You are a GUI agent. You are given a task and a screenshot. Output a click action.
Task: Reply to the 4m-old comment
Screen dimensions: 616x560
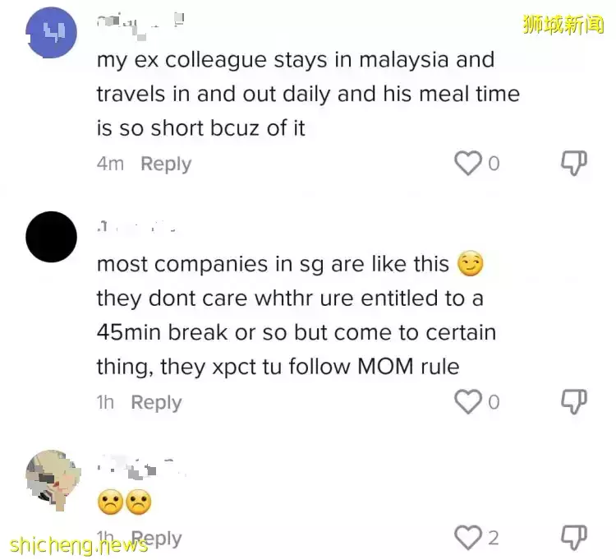pos(166,164)
